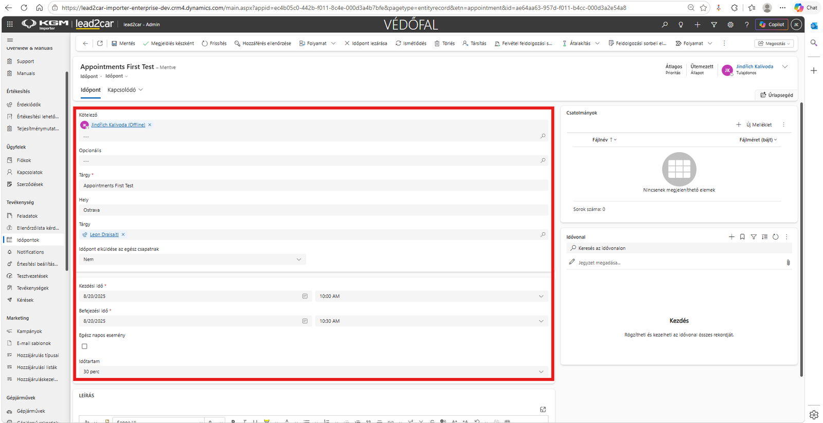Toggle the Egész napos esemény checkbox

tap(85, 346)
